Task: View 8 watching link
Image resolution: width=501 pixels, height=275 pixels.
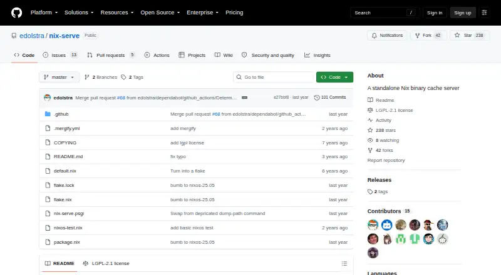Action: tap(383, 140)
